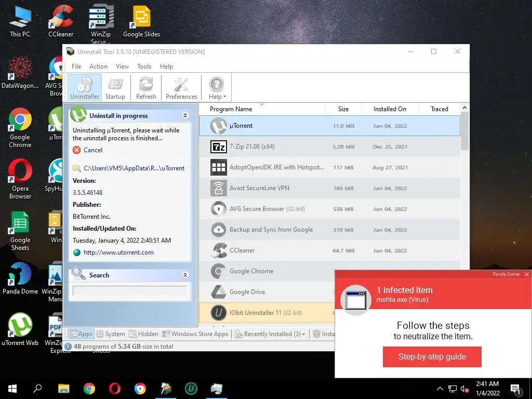Open the View menu
Screen dimensions: 532x399
point(122,66)
